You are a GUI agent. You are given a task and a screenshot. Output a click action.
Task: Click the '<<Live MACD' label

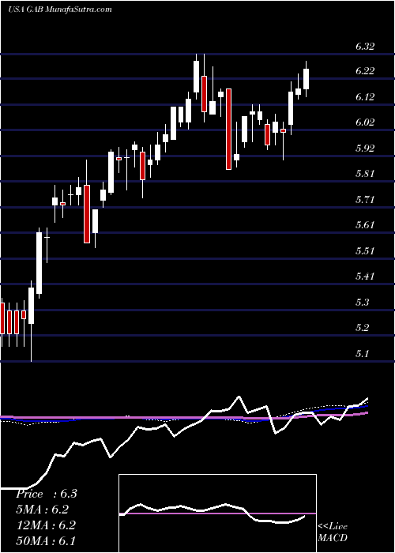point(333,532)
